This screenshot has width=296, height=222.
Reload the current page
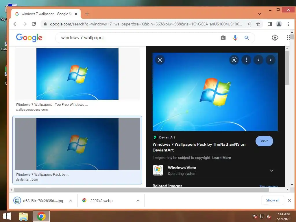(34, 24)
